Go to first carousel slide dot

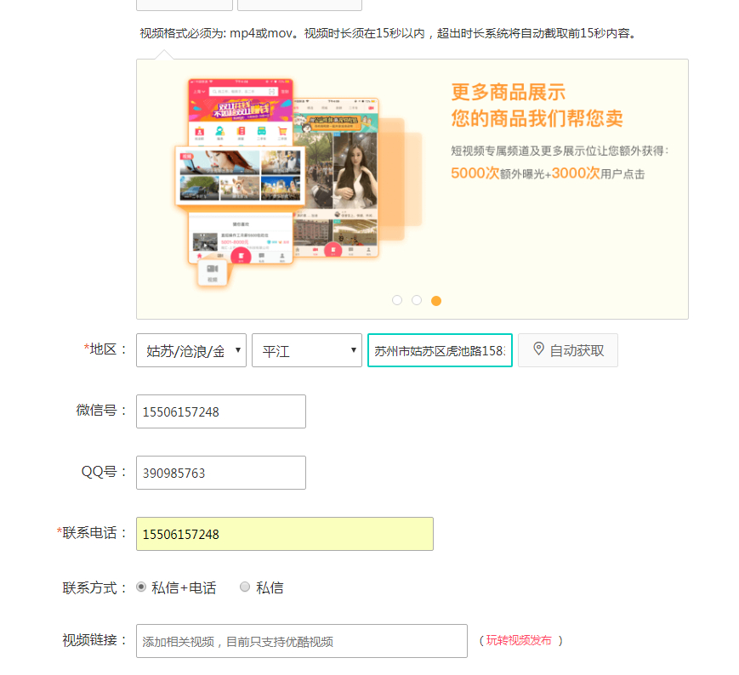(x=397, y=300)
